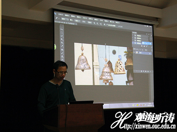Expand the pen tool preset picker arrow
177x132 pixels.
[59, 18]
